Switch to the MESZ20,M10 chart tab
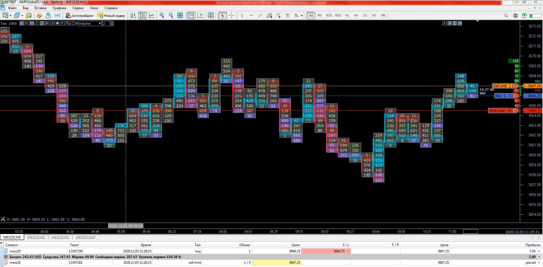 pos(85,238)
